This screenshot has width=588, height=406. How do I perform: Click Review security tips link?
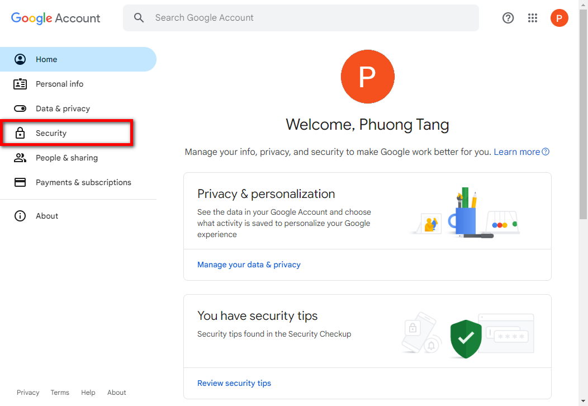234,383
